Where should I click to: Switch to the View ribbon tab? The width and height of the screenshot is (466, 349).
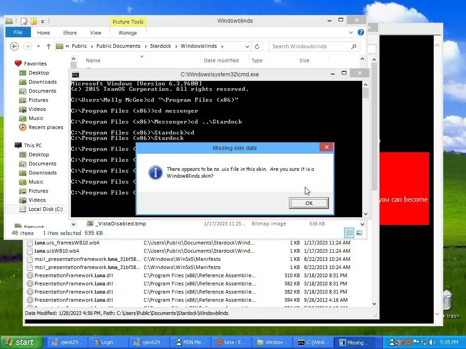96,33
